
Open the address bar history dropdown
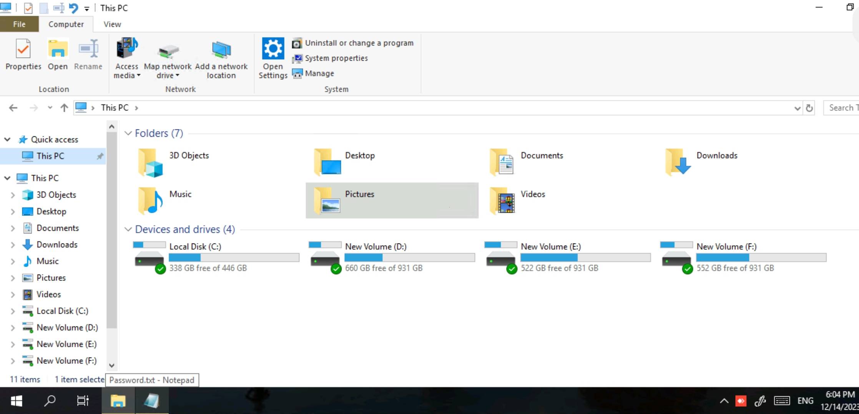(x=797, y=108)
